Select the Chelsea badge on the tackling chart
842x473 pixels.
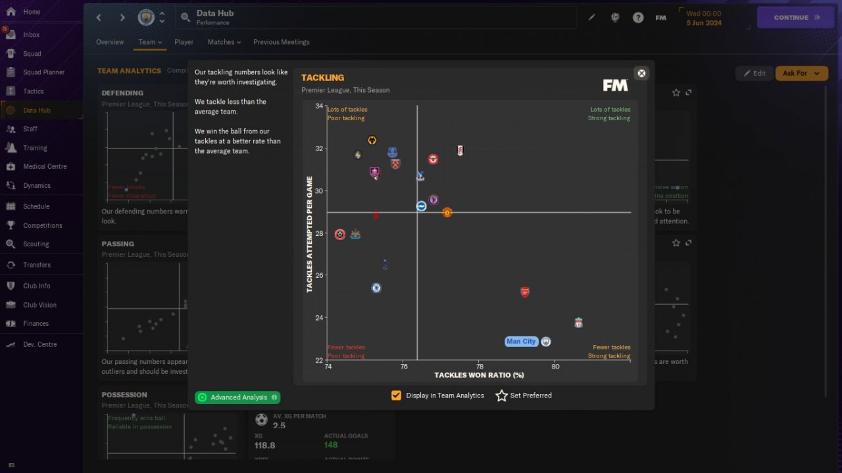[376, 288]
